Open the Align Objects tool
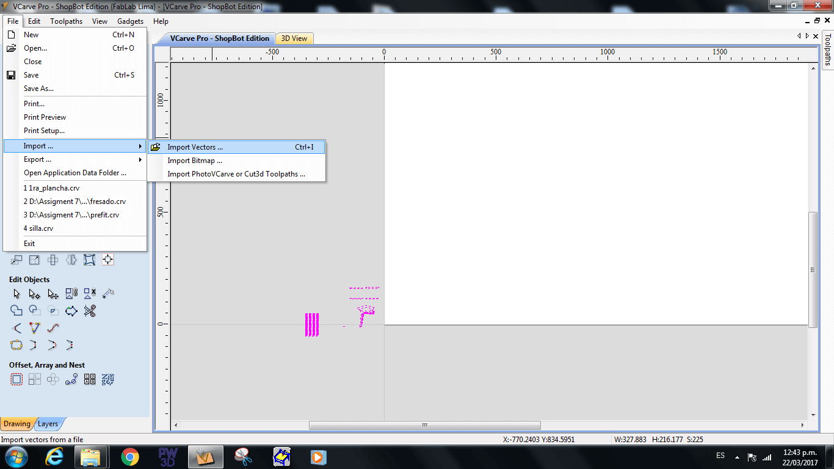Image resolution: width=834 pixels, height=469 pixels. [108, 260]
